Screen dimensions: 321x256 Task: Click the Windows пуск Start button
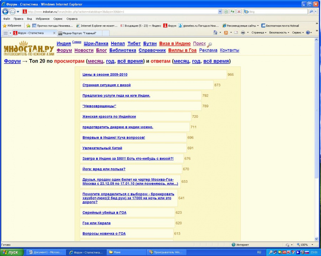[x=12, y=252]
